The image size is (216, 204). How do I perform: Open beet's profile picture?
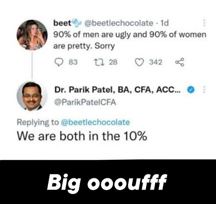(32, 35)
